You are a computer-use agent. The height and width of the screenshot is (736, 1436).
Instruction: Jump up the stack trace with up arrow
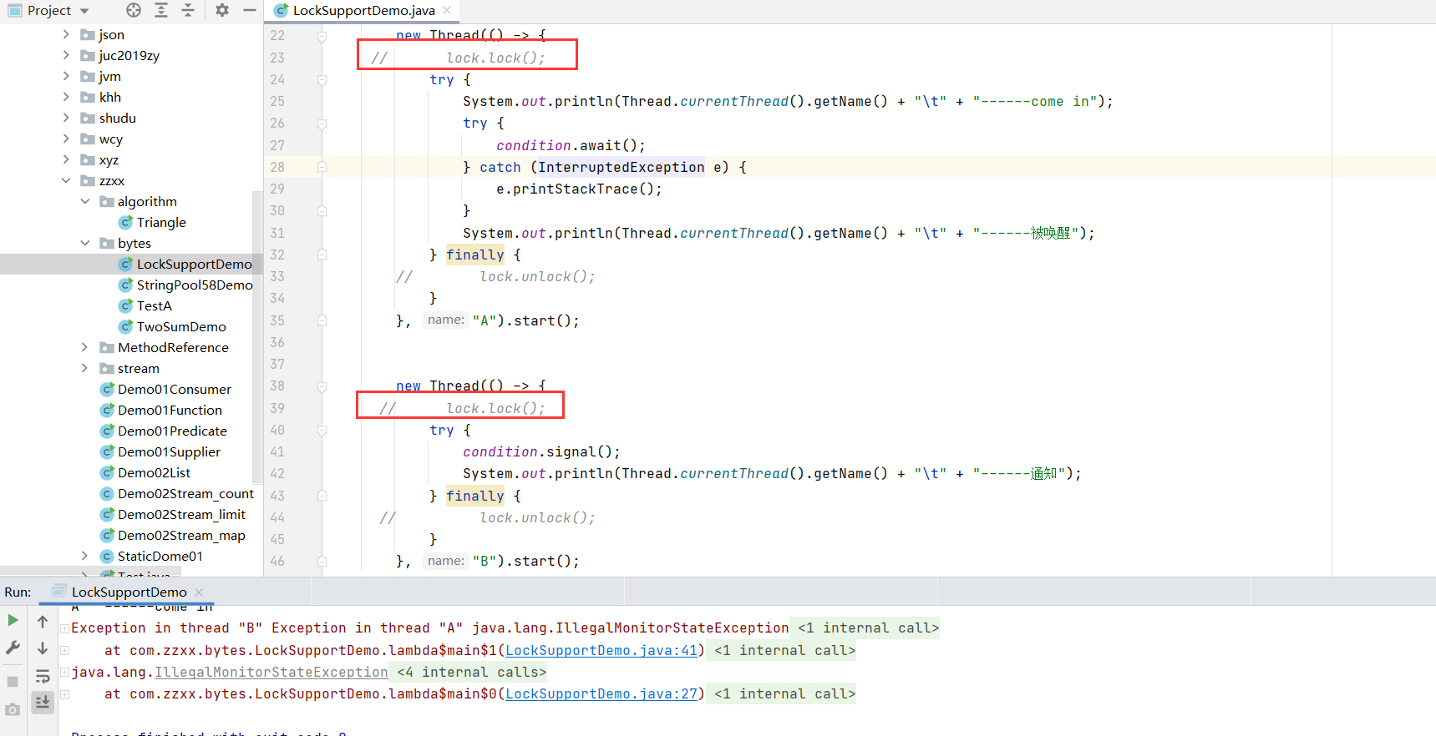43,622
